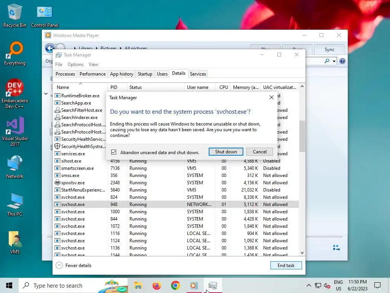390x293 pixels.
Task: Open the Options menu in Task Manager
Action: click(75, 64)
